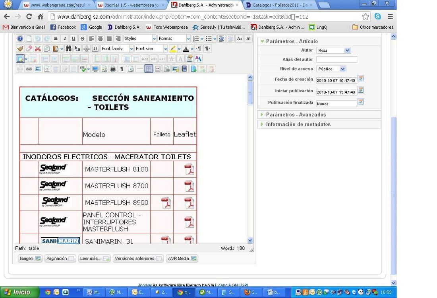Click the numbered list icon
This screenshot has height=298, width=437.
[196, 39]
